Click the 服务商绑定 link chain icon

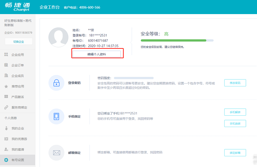coord(6,107)
